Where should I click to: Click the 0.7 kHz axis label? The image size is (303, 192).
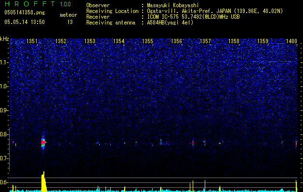click(4, 158)
